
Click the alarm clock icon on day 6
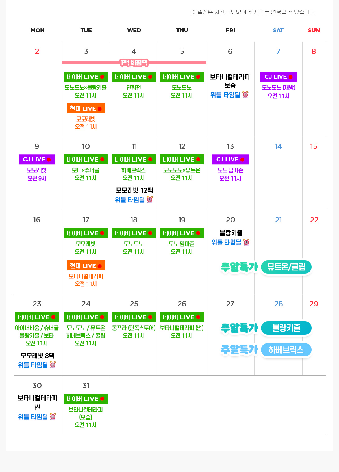coord(245,95)
